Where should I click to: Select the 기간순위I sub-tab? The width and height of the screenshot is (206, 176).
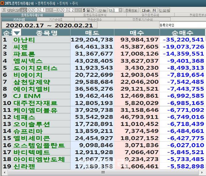pyautogui.click(x=19, y=19)
